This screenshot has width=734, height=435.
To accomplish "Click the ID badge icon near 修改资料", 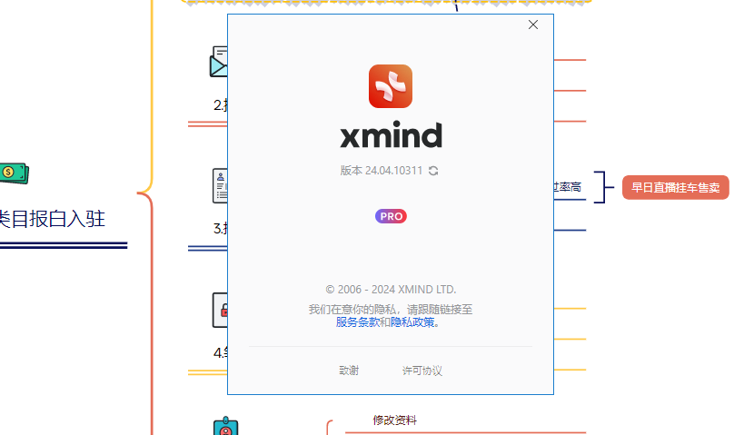I will click(x=225, y=426).
